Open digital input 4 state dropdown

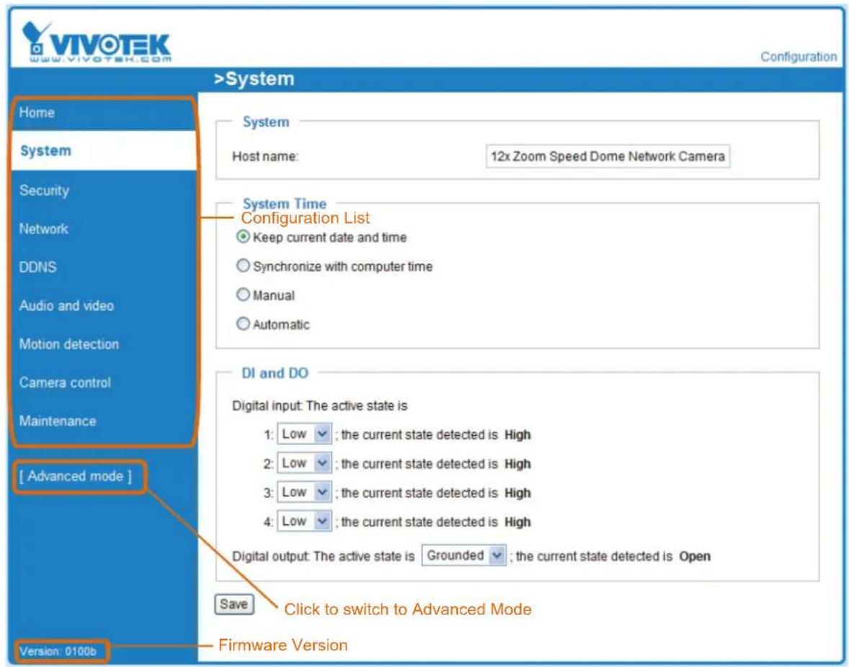pyautogui.click(x=304, y=521)
